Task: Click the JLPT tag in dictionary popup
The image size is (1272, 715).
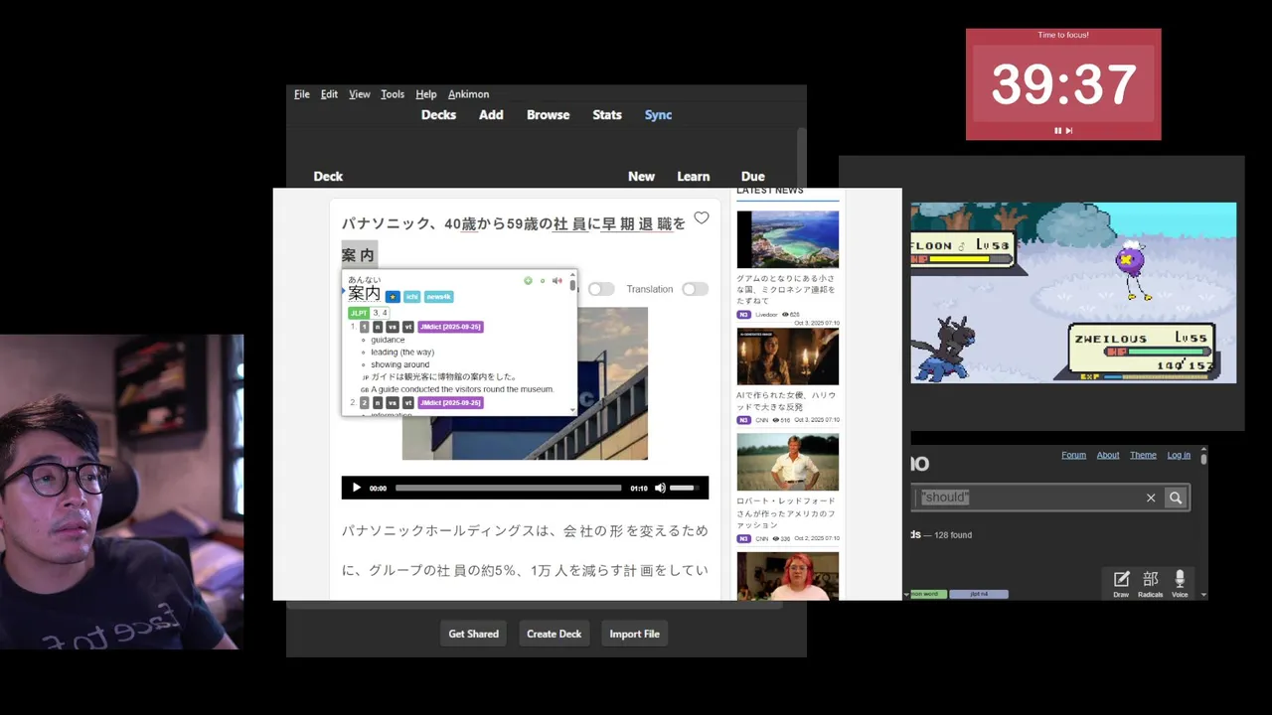Action: click(358, 313)
